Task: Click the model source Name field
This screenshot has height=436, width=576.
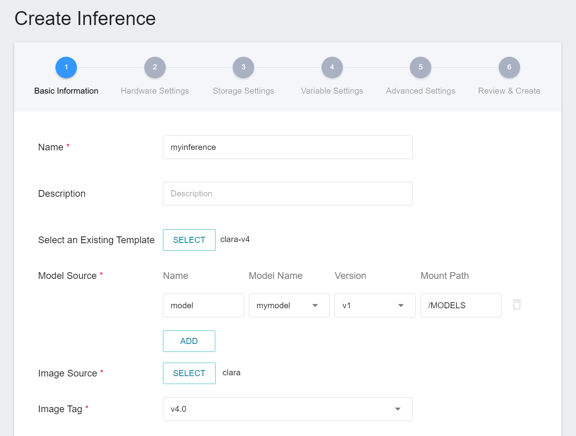Action: pos(203,305)
